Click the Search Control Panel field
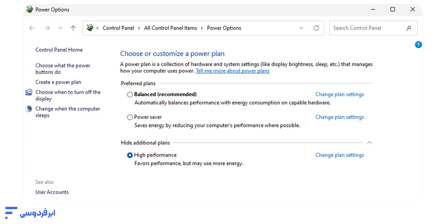This screenshot has width=446, height=224. [366, 28]
